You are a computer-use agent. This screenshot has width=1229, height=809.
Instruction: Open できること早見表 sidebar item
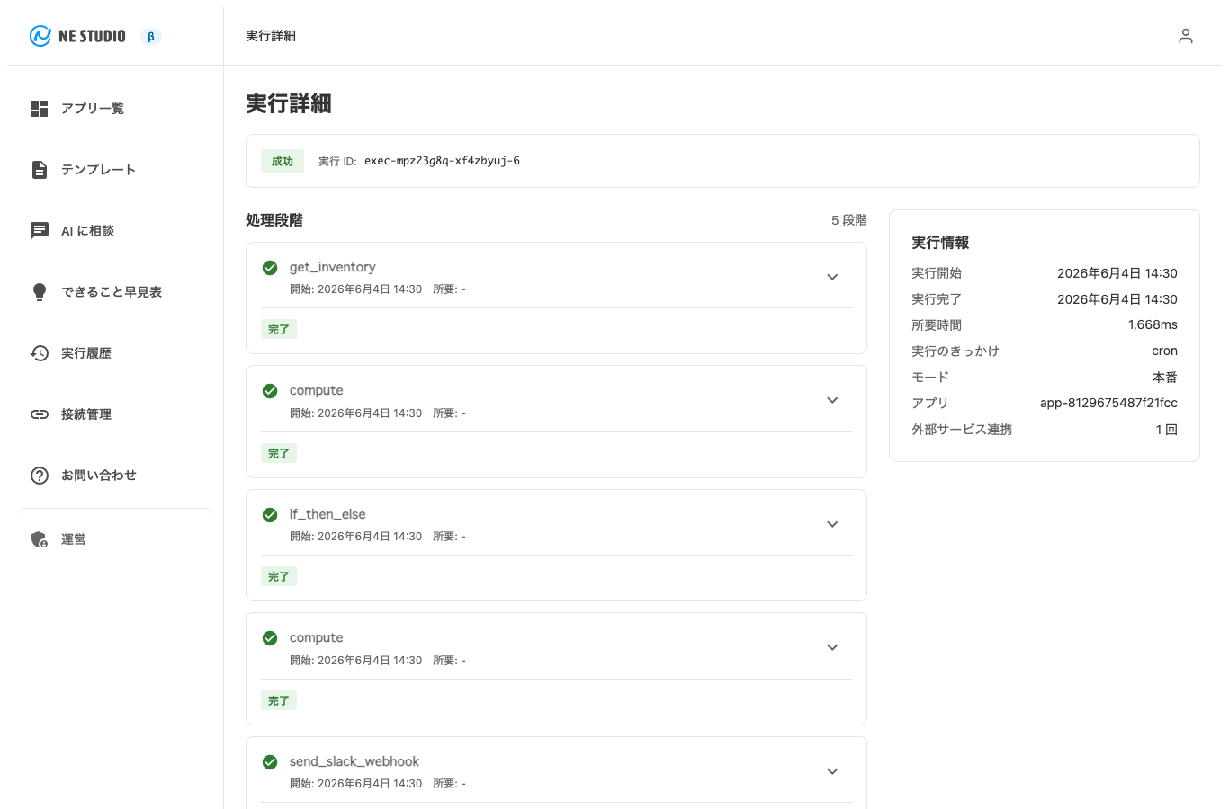pyautogui.click(x=115, y=292)
